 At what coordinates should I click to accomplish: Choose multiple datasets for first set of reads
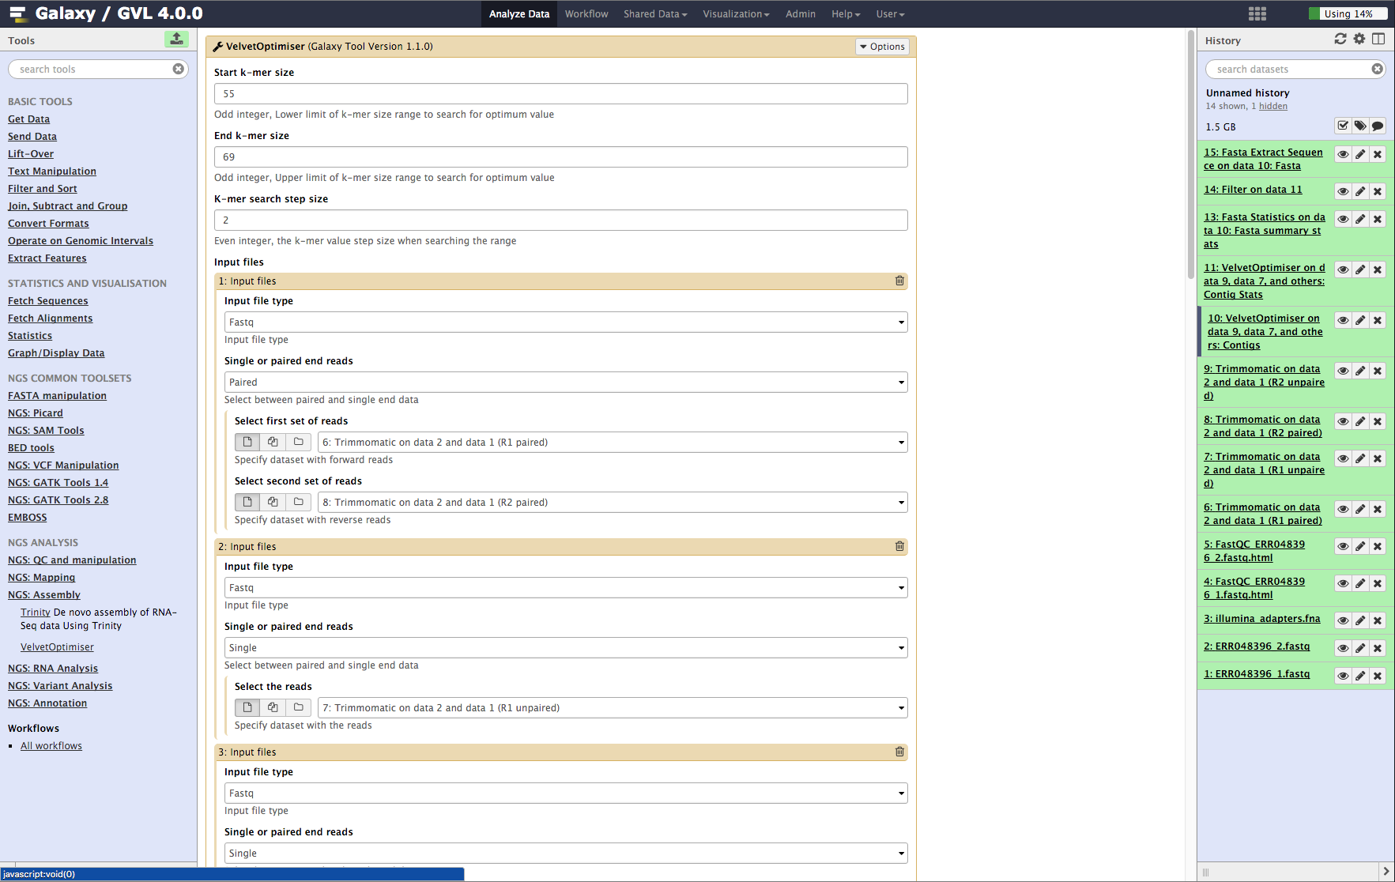(273, 442)
